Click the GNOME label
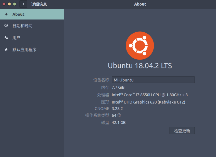 tap(102, 109)
